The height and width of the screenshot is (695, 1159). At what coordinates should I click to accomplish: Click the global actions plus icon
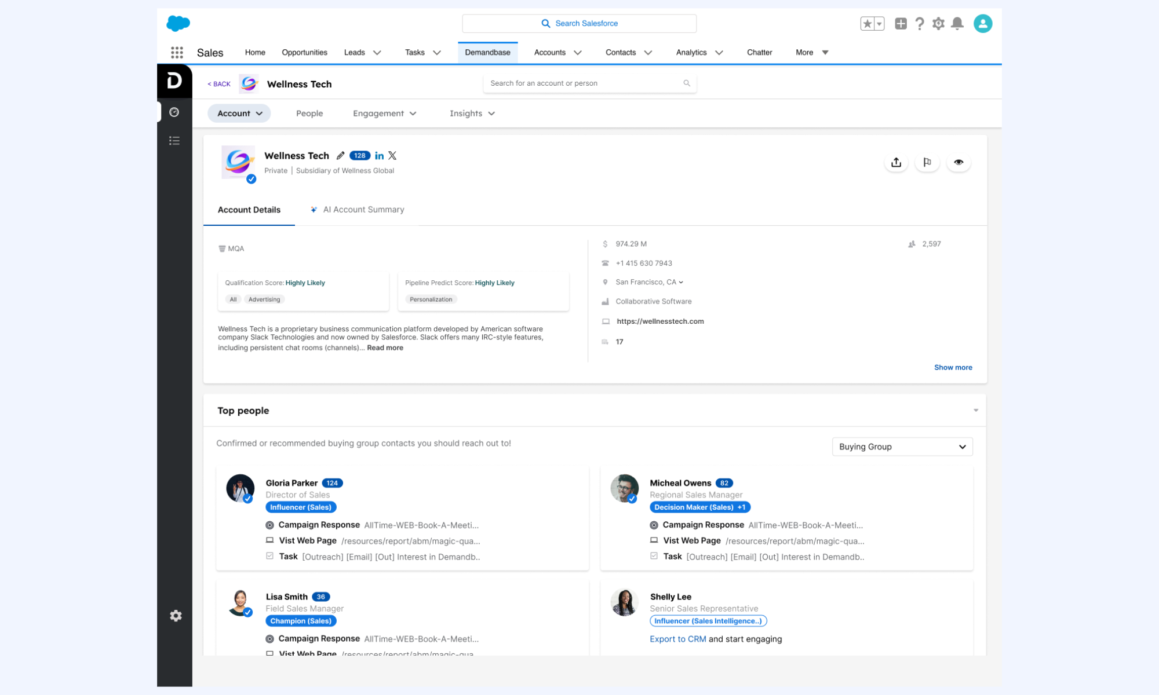click(x=901, y=23)
